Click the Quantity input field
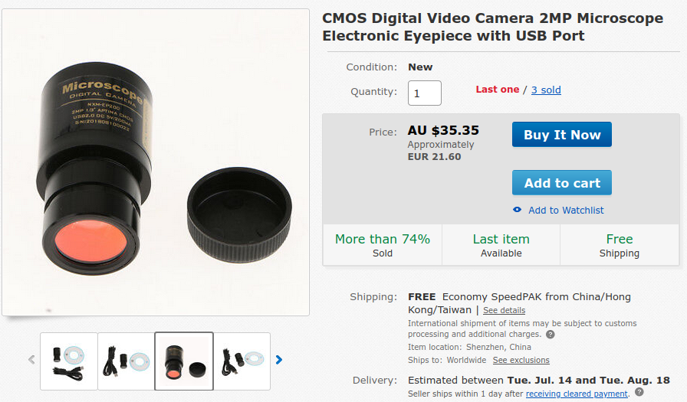This screenshot has height=402, width=687. pyautogui.click(x=424, y=93)
